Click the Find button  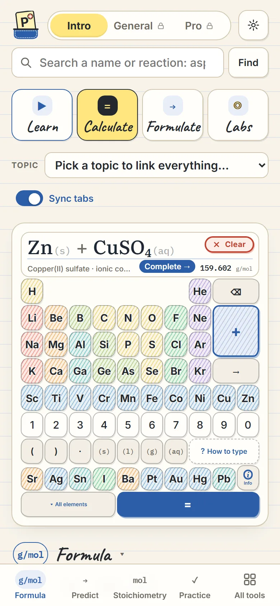pos(248,63)
